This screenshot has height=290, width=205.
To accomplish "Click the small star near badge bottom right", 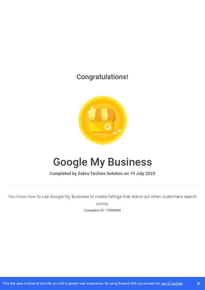I will (116, 133).
